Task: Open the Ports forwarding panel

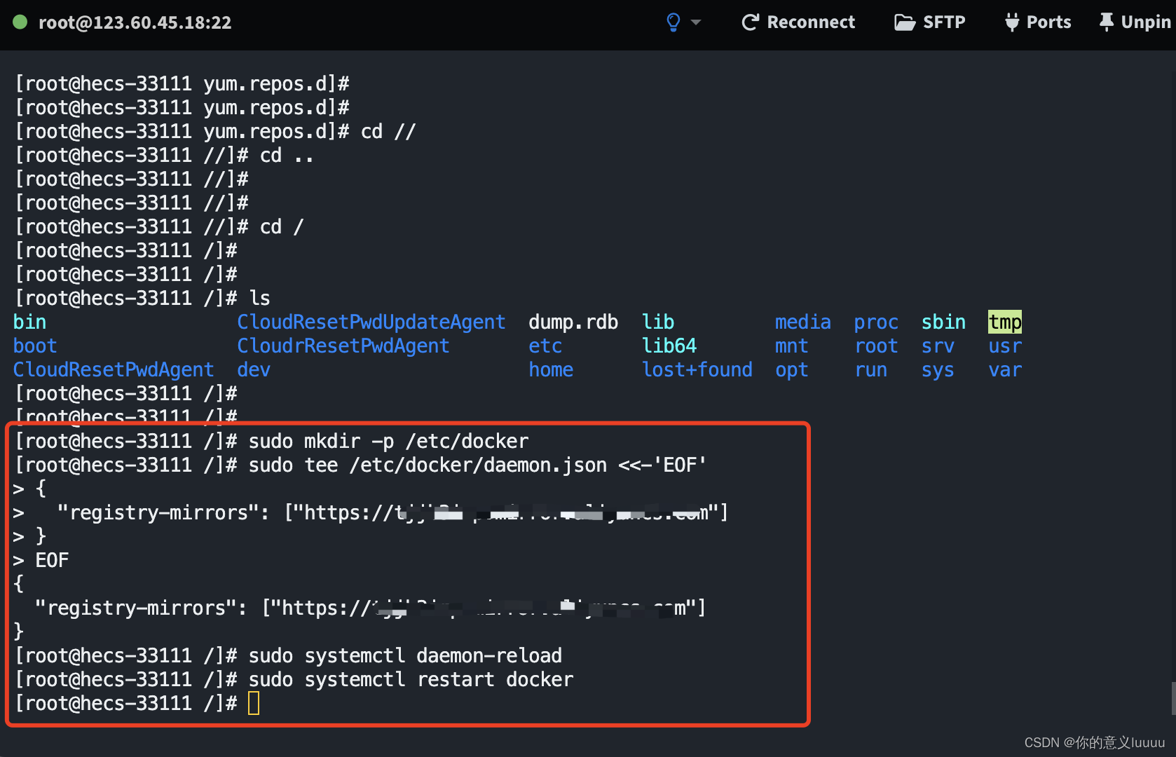Action: (1038, 22)
